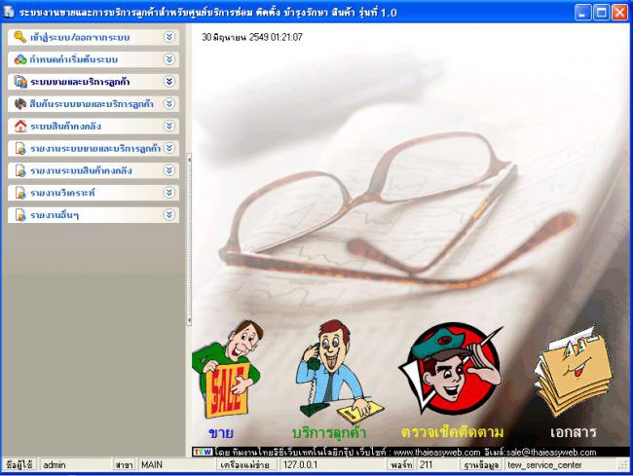Viewport: 633px width, 476px height.
Task: Expand the รายงานระบบขายและบริการลูกค้า chevron
Action: (x=169, y=148)
